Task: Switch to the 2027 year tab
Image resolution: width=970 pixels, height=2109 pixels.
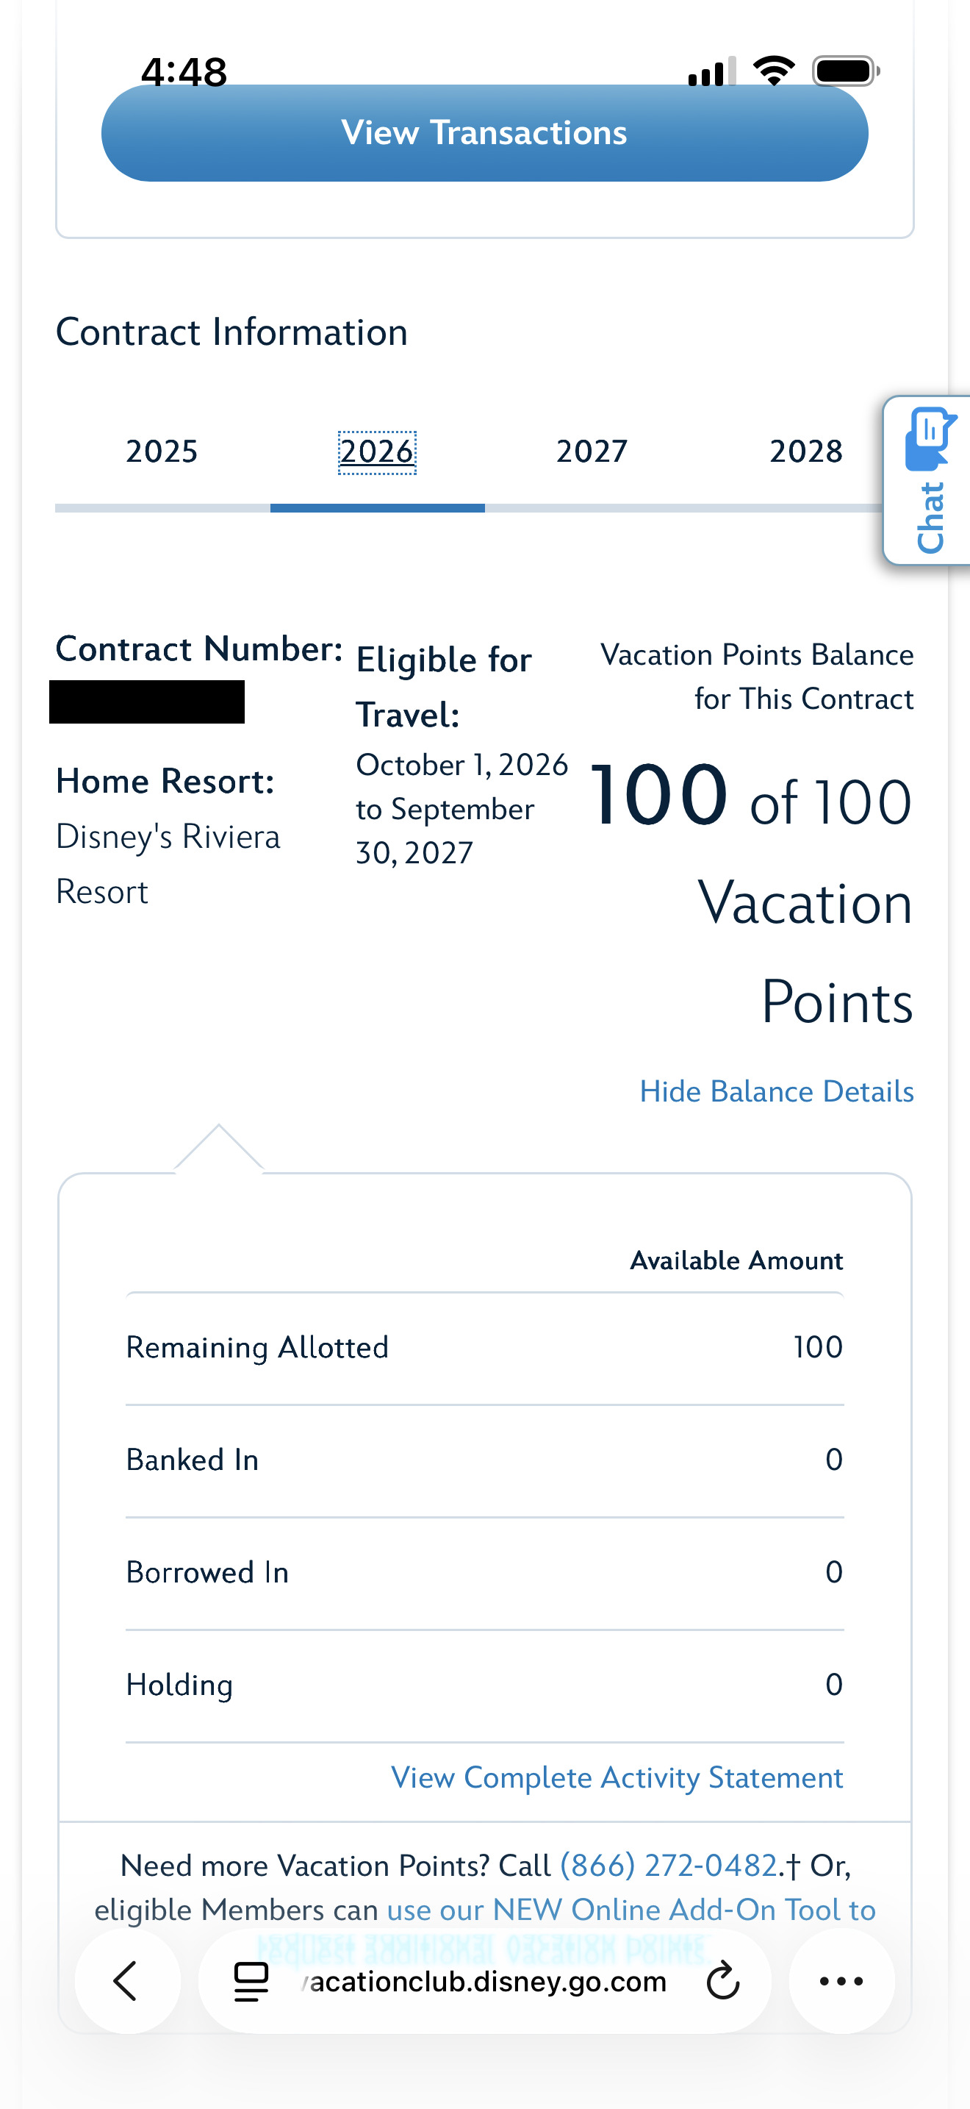Action: tap(592, 451)
